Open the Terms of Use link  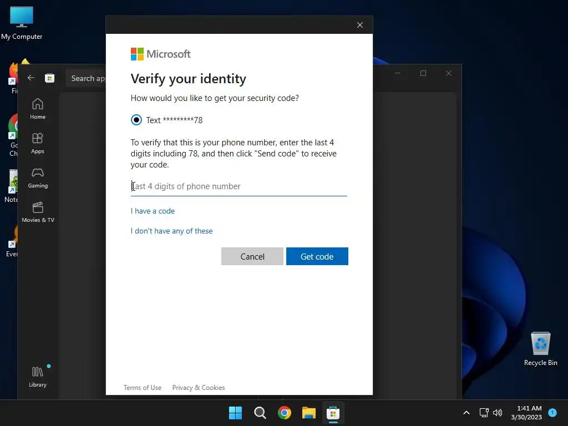143,388
